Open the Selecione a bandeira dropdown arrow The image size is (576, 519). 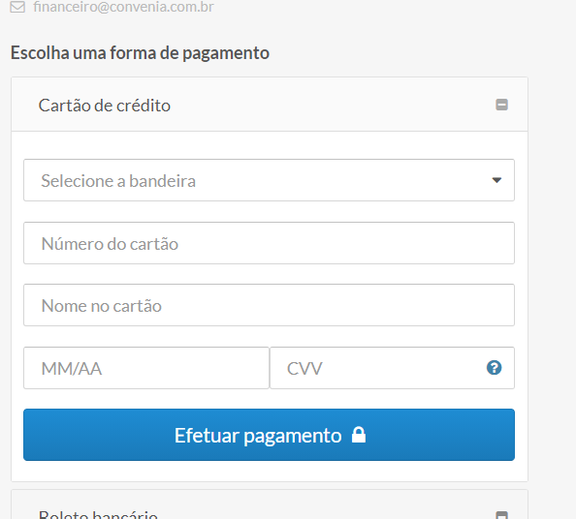(496, 180)
